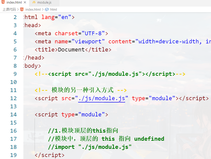
Task: Click the //import "./js/module.js" comment
Action: (90, 147)
